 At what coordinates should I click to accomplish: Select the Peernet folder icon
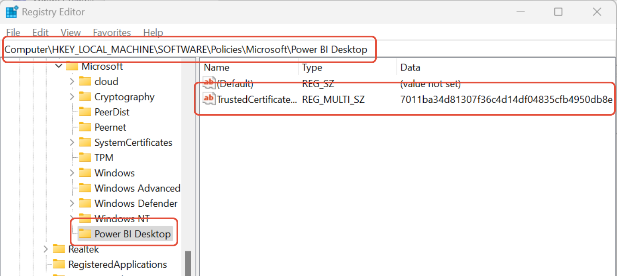coord(85,128)
